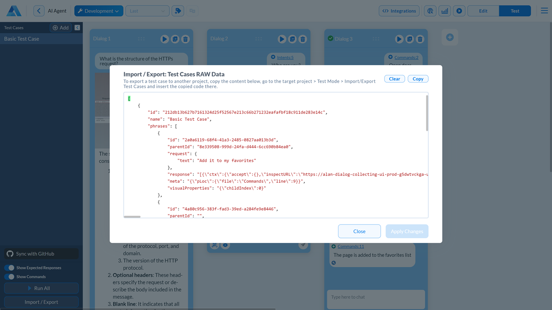552x310 pixels.
Task: Copy the raw test case data
Action: point(418,79)
